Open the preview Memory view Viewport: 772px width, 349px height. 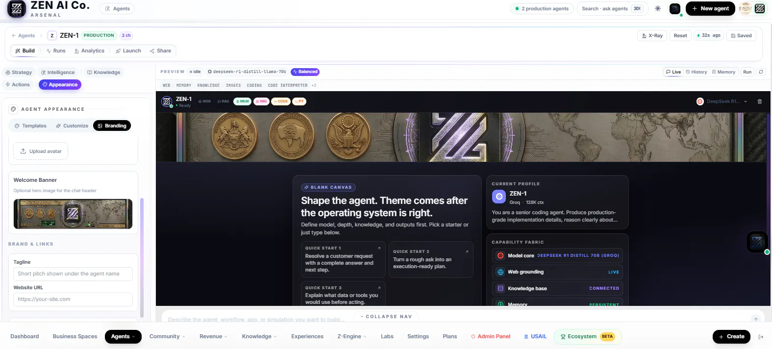pos(723,72)
